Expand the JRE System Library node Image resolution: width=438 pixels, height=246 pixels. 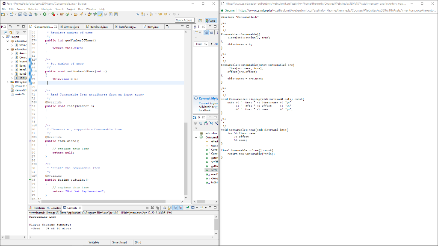coord(8,82)
